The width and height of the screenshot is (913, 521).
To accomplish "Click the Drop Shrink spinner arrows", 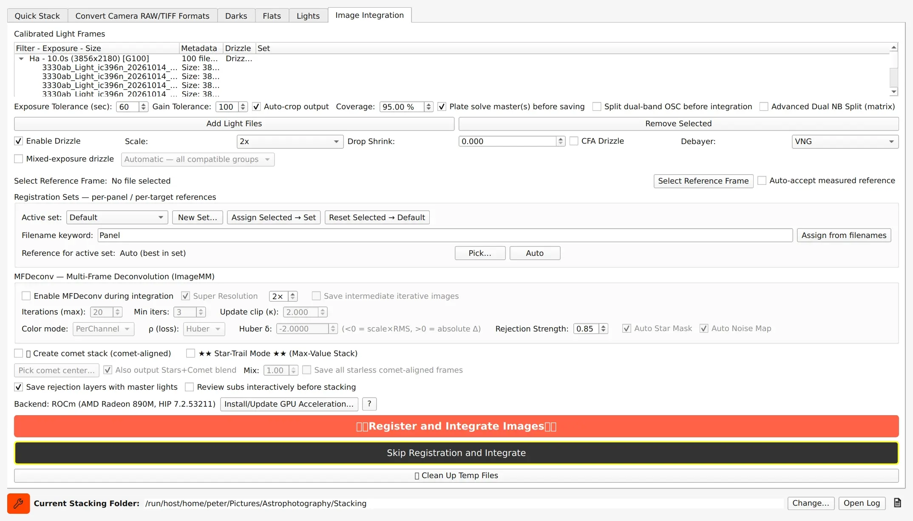I will click(x=561, y=142).
